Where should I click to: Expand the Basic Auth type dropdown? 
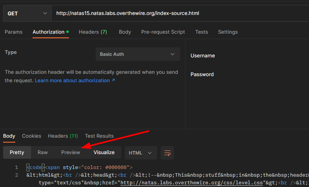click(x=137, y=54)
